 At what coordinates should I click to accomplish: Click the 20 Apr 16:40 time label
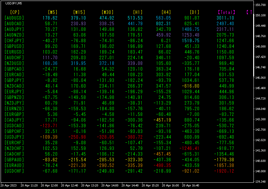point(190,186)
